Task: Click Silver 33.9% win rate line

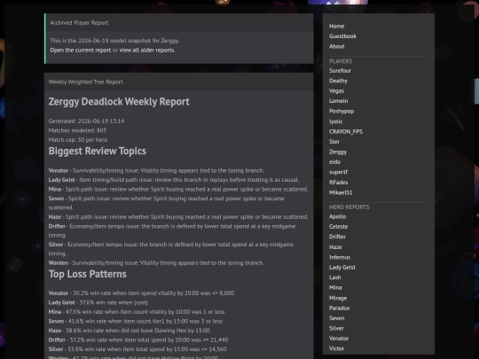Action: (x=137, y=349)
